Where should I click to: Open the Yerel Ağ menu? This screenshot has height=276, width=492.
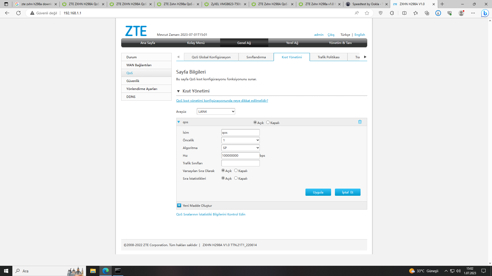(x=292, y=43)
